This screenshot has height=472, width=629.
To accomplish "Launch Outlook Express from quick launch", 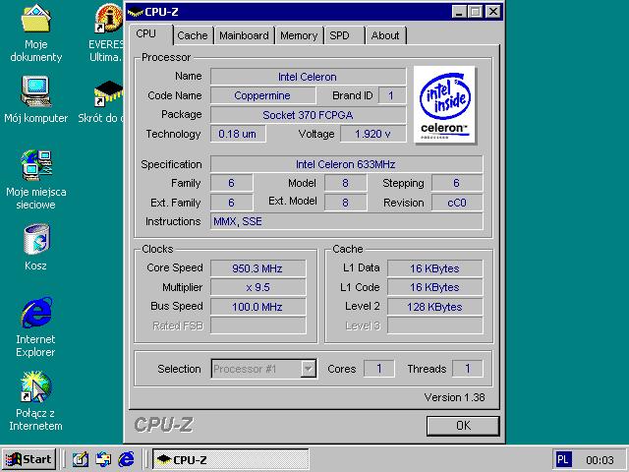I will 103,459.
